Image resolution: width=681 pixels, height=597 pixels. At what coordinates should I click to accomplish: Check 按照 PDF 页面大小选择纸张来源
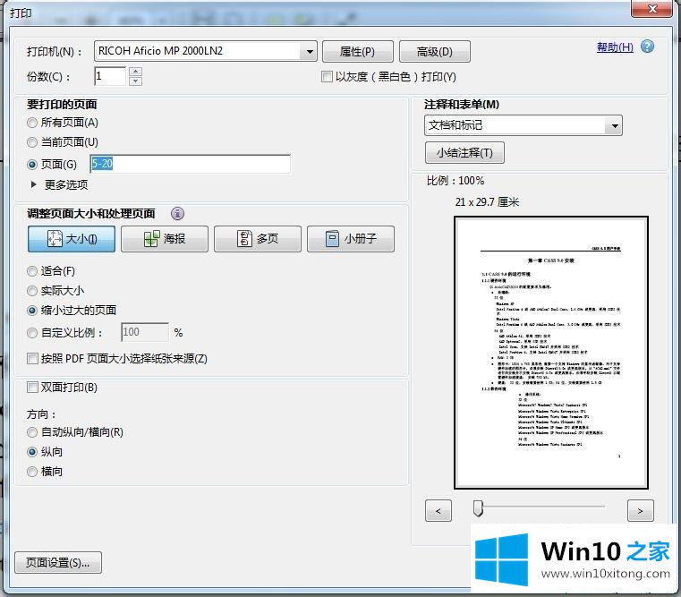(32, 358)
